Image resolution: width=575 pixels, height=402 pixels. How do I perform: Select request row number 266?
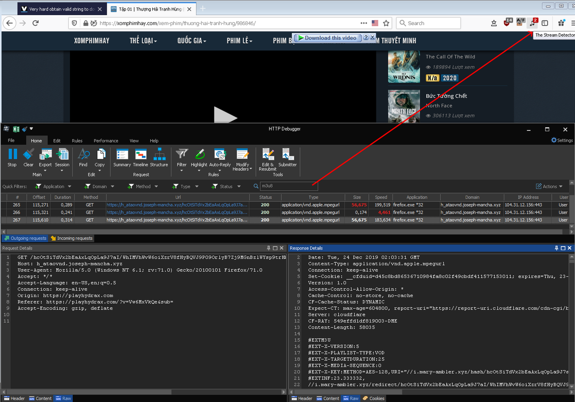point(286,213)
